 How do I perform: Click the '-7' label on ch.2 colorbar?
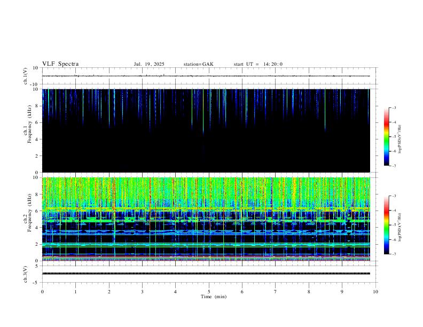(394, 254)
